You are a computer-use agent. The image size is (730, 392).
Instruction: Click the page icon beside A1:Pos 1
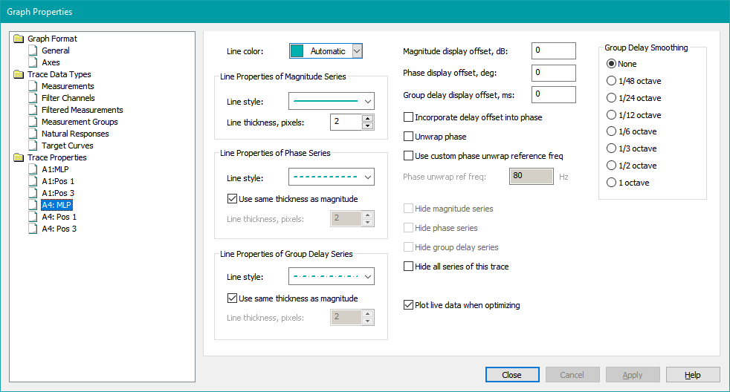33,181
